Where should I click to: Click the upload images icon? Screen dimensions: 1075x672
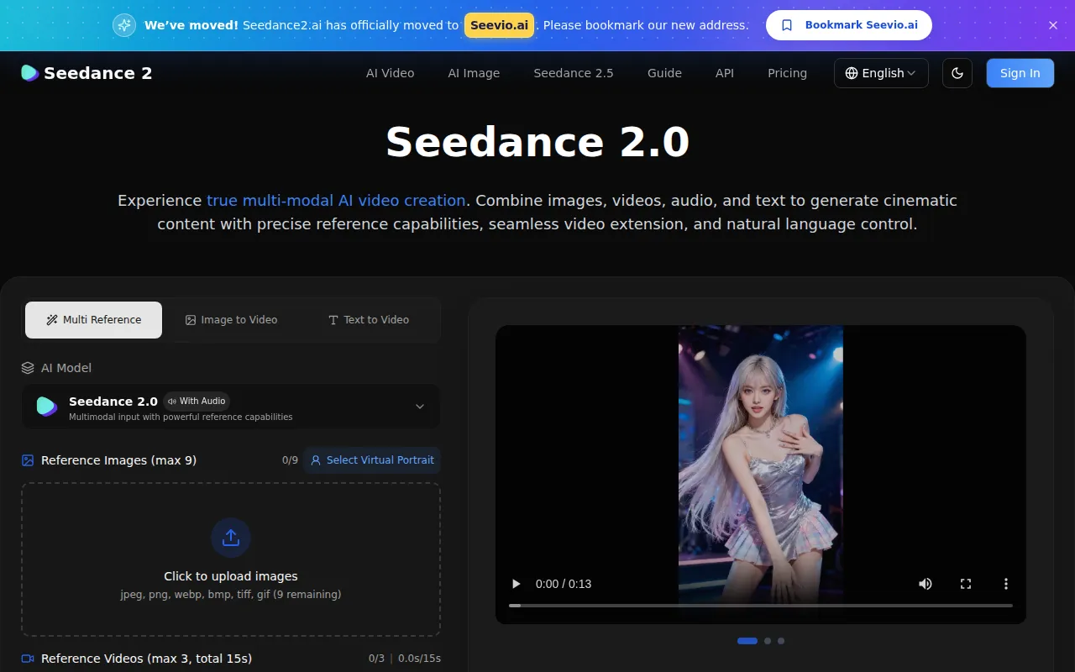click(231, 538)
